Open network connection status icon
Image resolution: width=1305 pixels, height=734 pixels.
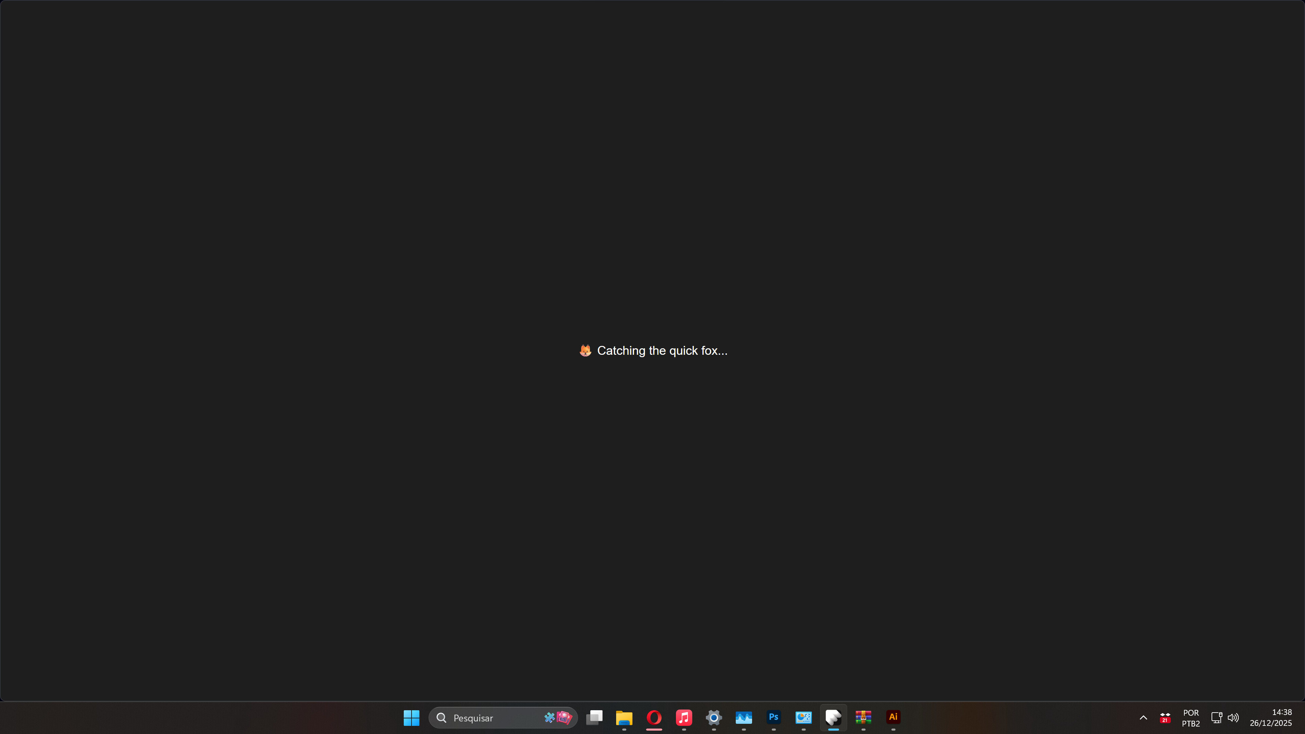coord(1216,718)
